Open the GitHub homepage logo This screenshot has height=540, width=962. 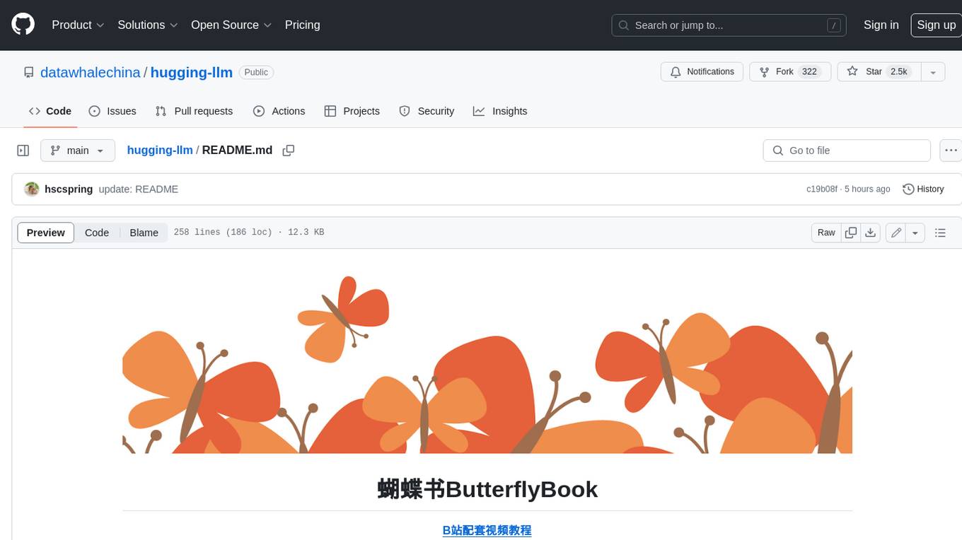23,25
